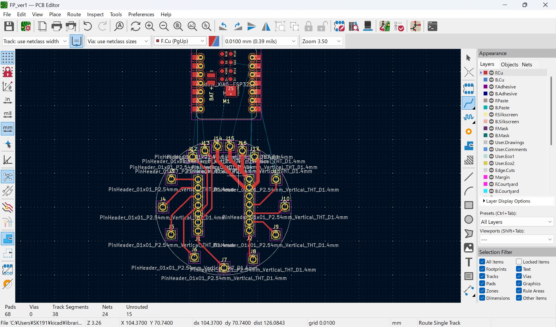Screen dimensions: 556x327
Task: Select the Draw Line tool
Action: pyautogui.click(x=469, y=177)
